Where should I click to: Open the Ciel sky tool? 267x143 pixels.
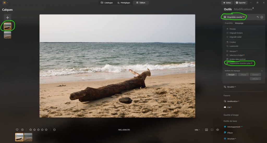point(229,107)
